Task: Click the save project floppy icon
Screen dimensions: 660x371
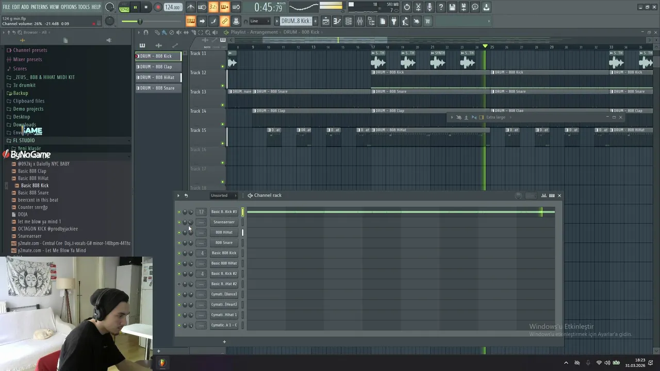Action: coord(452,7)
